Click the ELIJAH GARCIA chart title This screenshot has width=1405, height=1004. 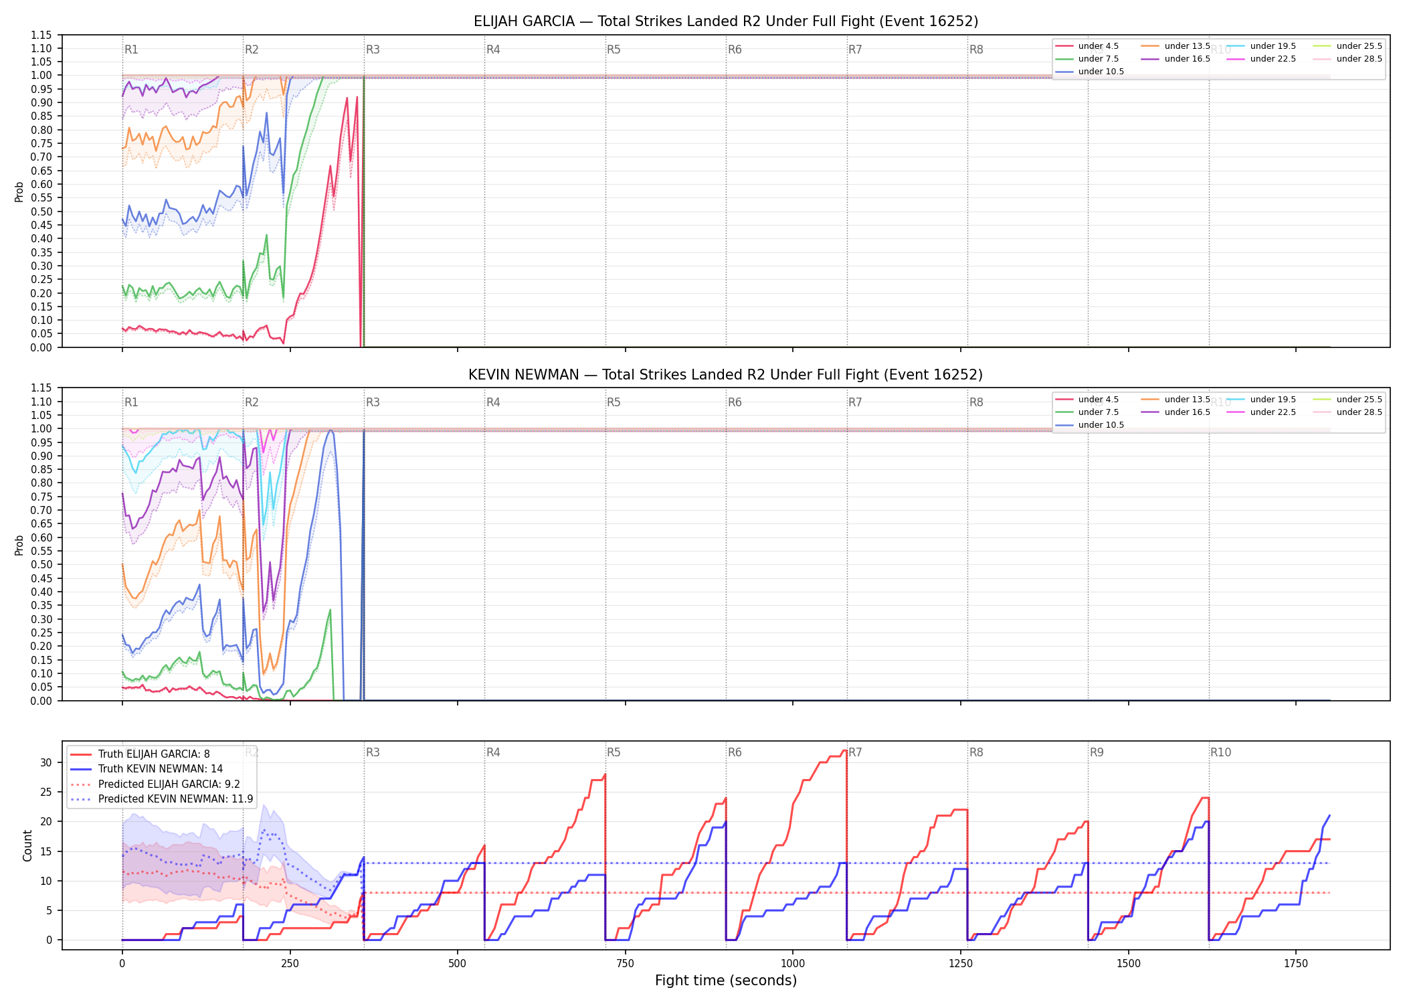[726, 21]
